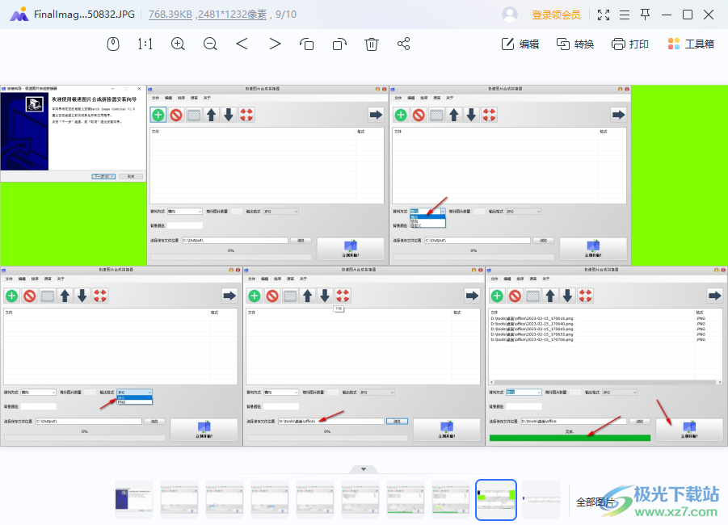Open the eighth thumbnail in filmstrip
This screenshot has height=525, width=728.
tap(451, 500)
